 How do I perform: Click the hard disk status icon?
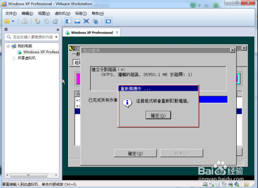pos(205,184)
